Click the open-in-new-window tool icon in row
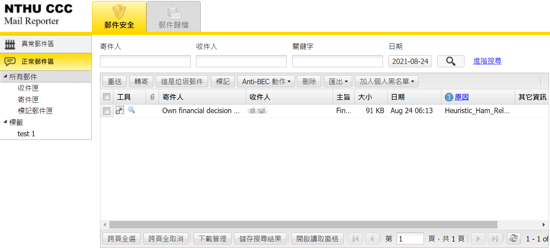 coord(120,110)
